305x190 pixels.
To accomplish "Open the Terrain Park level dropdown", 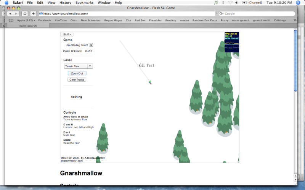I will click(79, 66).
